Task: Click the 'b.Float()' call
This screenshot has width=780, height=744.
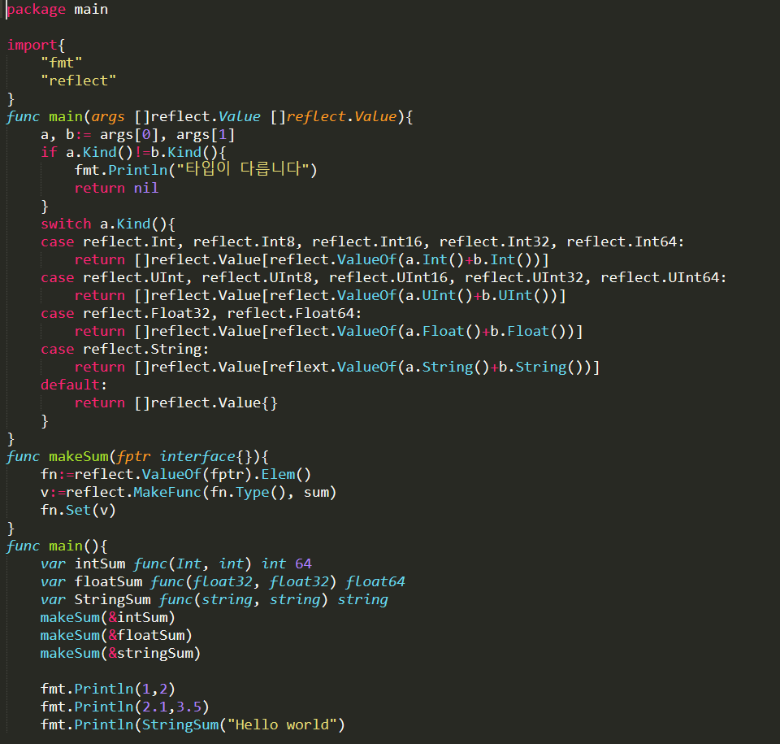Action: pos(528,332)
